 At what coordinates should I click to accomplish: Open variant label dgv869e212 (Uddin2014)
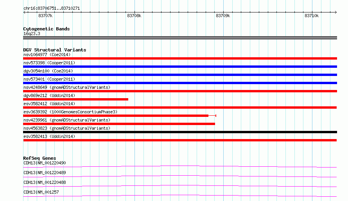(x=49, y=95)
